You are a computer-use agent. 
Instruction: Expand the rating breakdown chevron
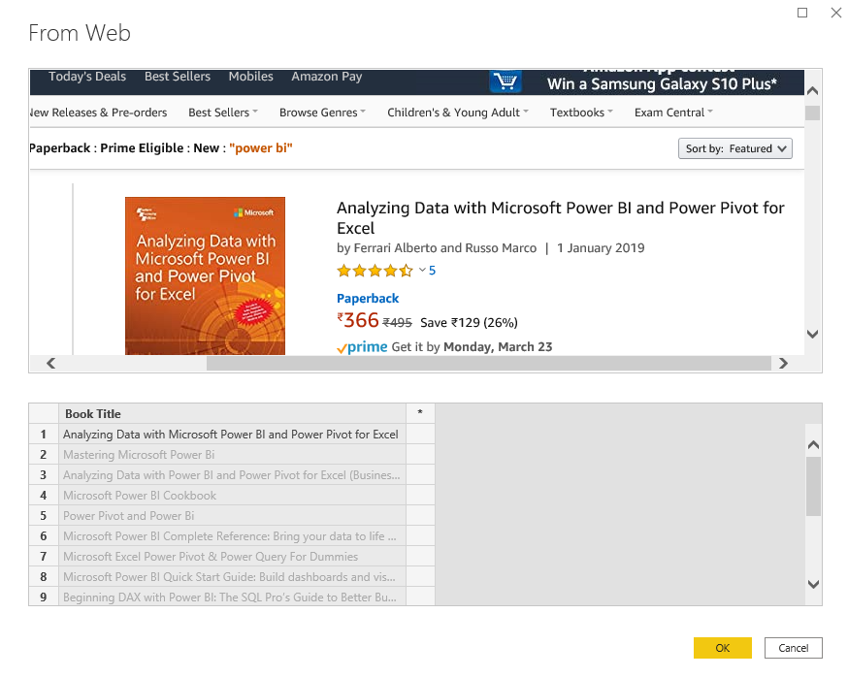(x=422, y=271)
